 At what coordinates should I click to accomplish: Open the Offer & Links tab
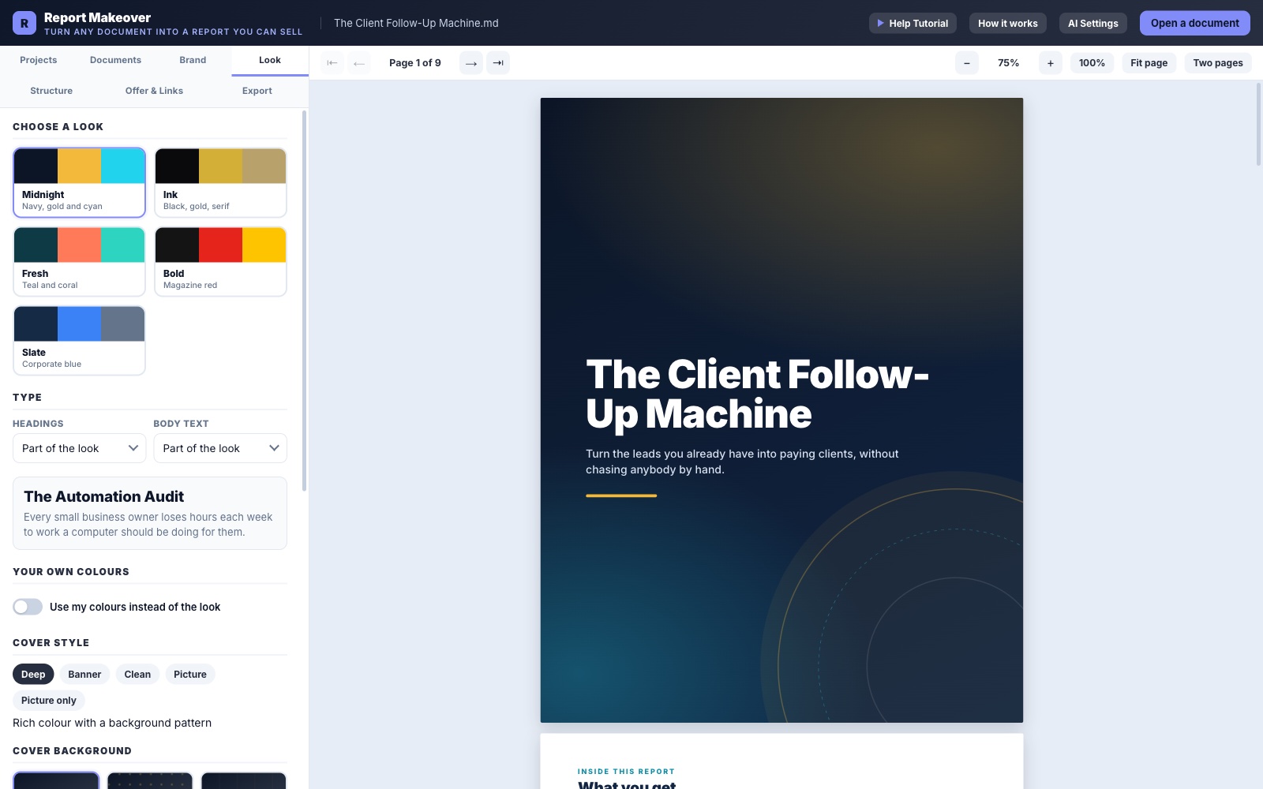point(154,91)
